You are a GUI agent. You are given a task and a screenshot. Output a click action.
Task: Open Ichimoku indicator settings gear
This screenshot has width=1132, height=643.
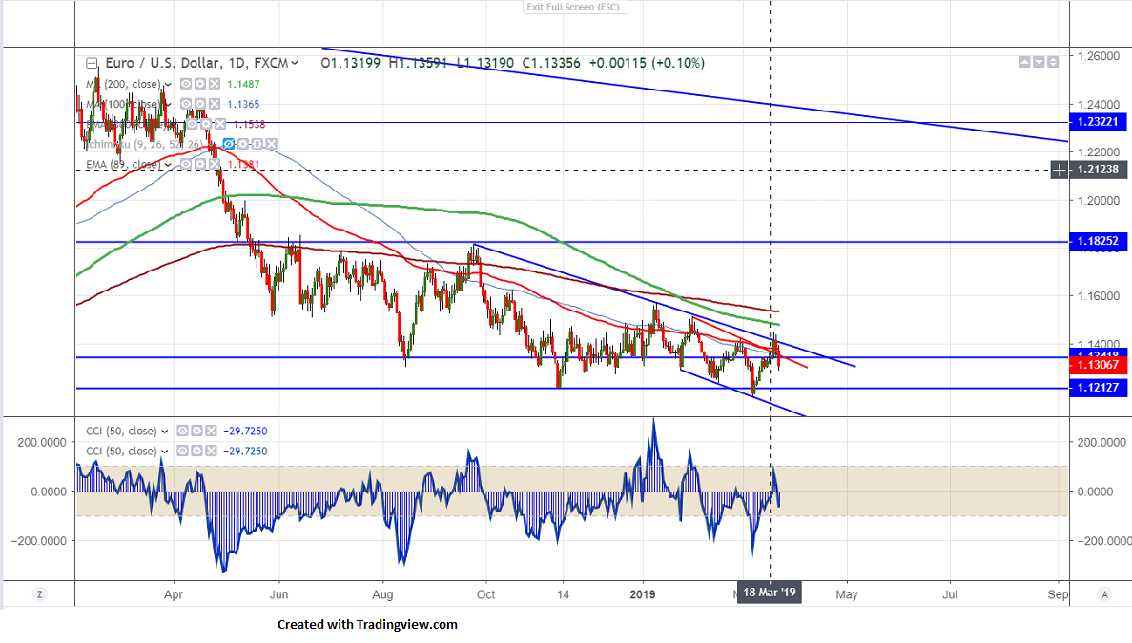pos(243,144)
